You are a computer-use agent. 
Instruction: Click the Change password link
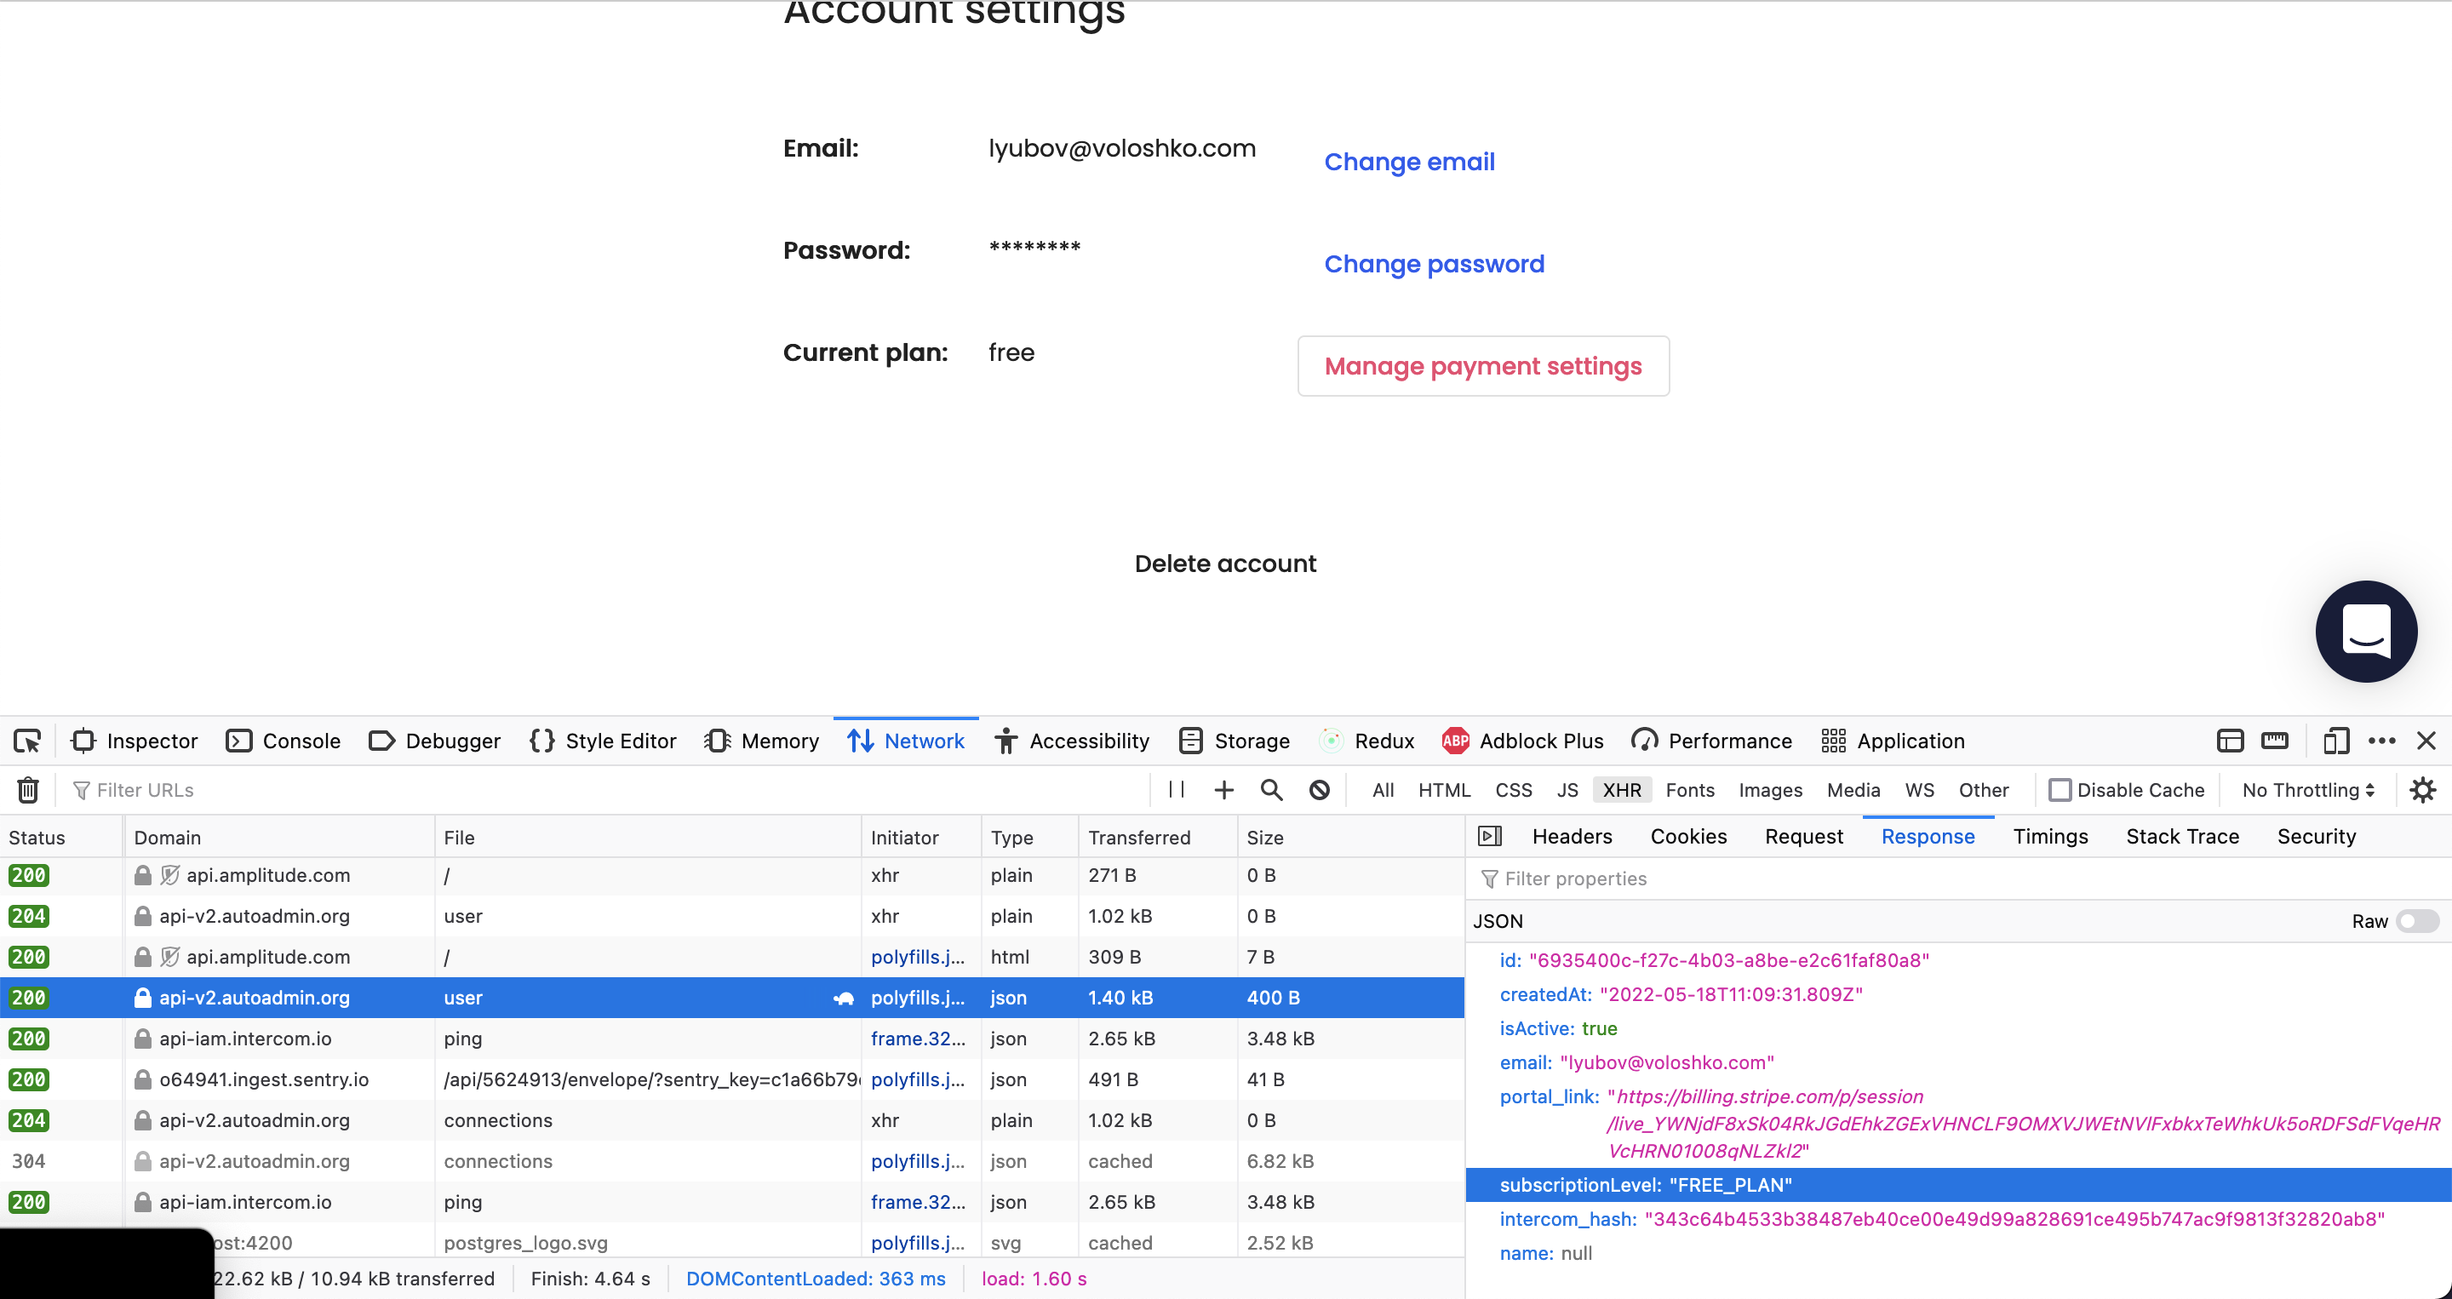tap(1434, 264)
